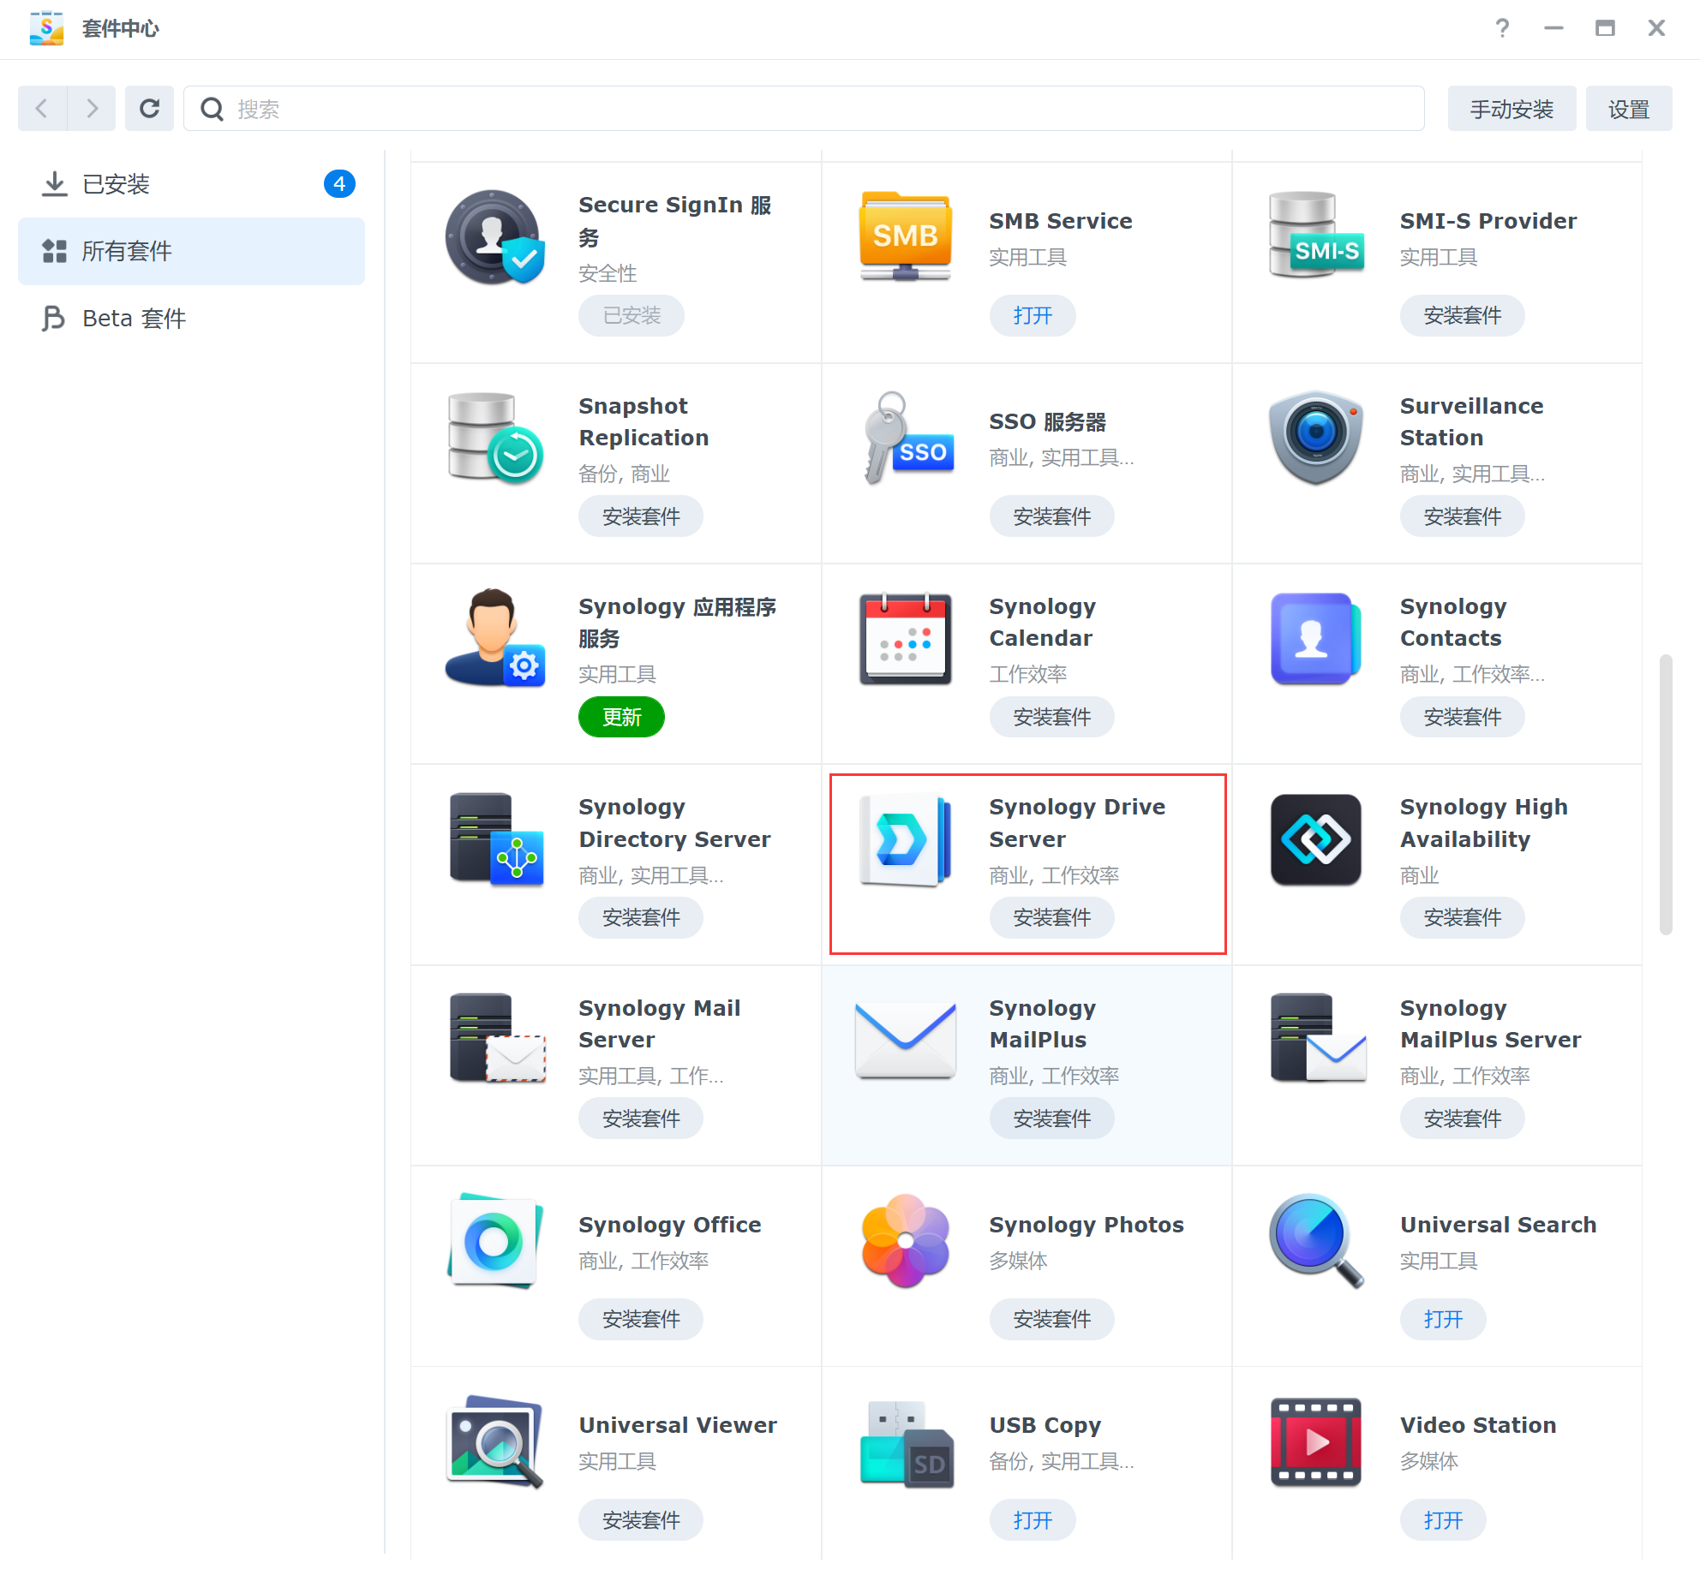
Task: Open the 已安装 installed packages tab
Action: [116, 184]
